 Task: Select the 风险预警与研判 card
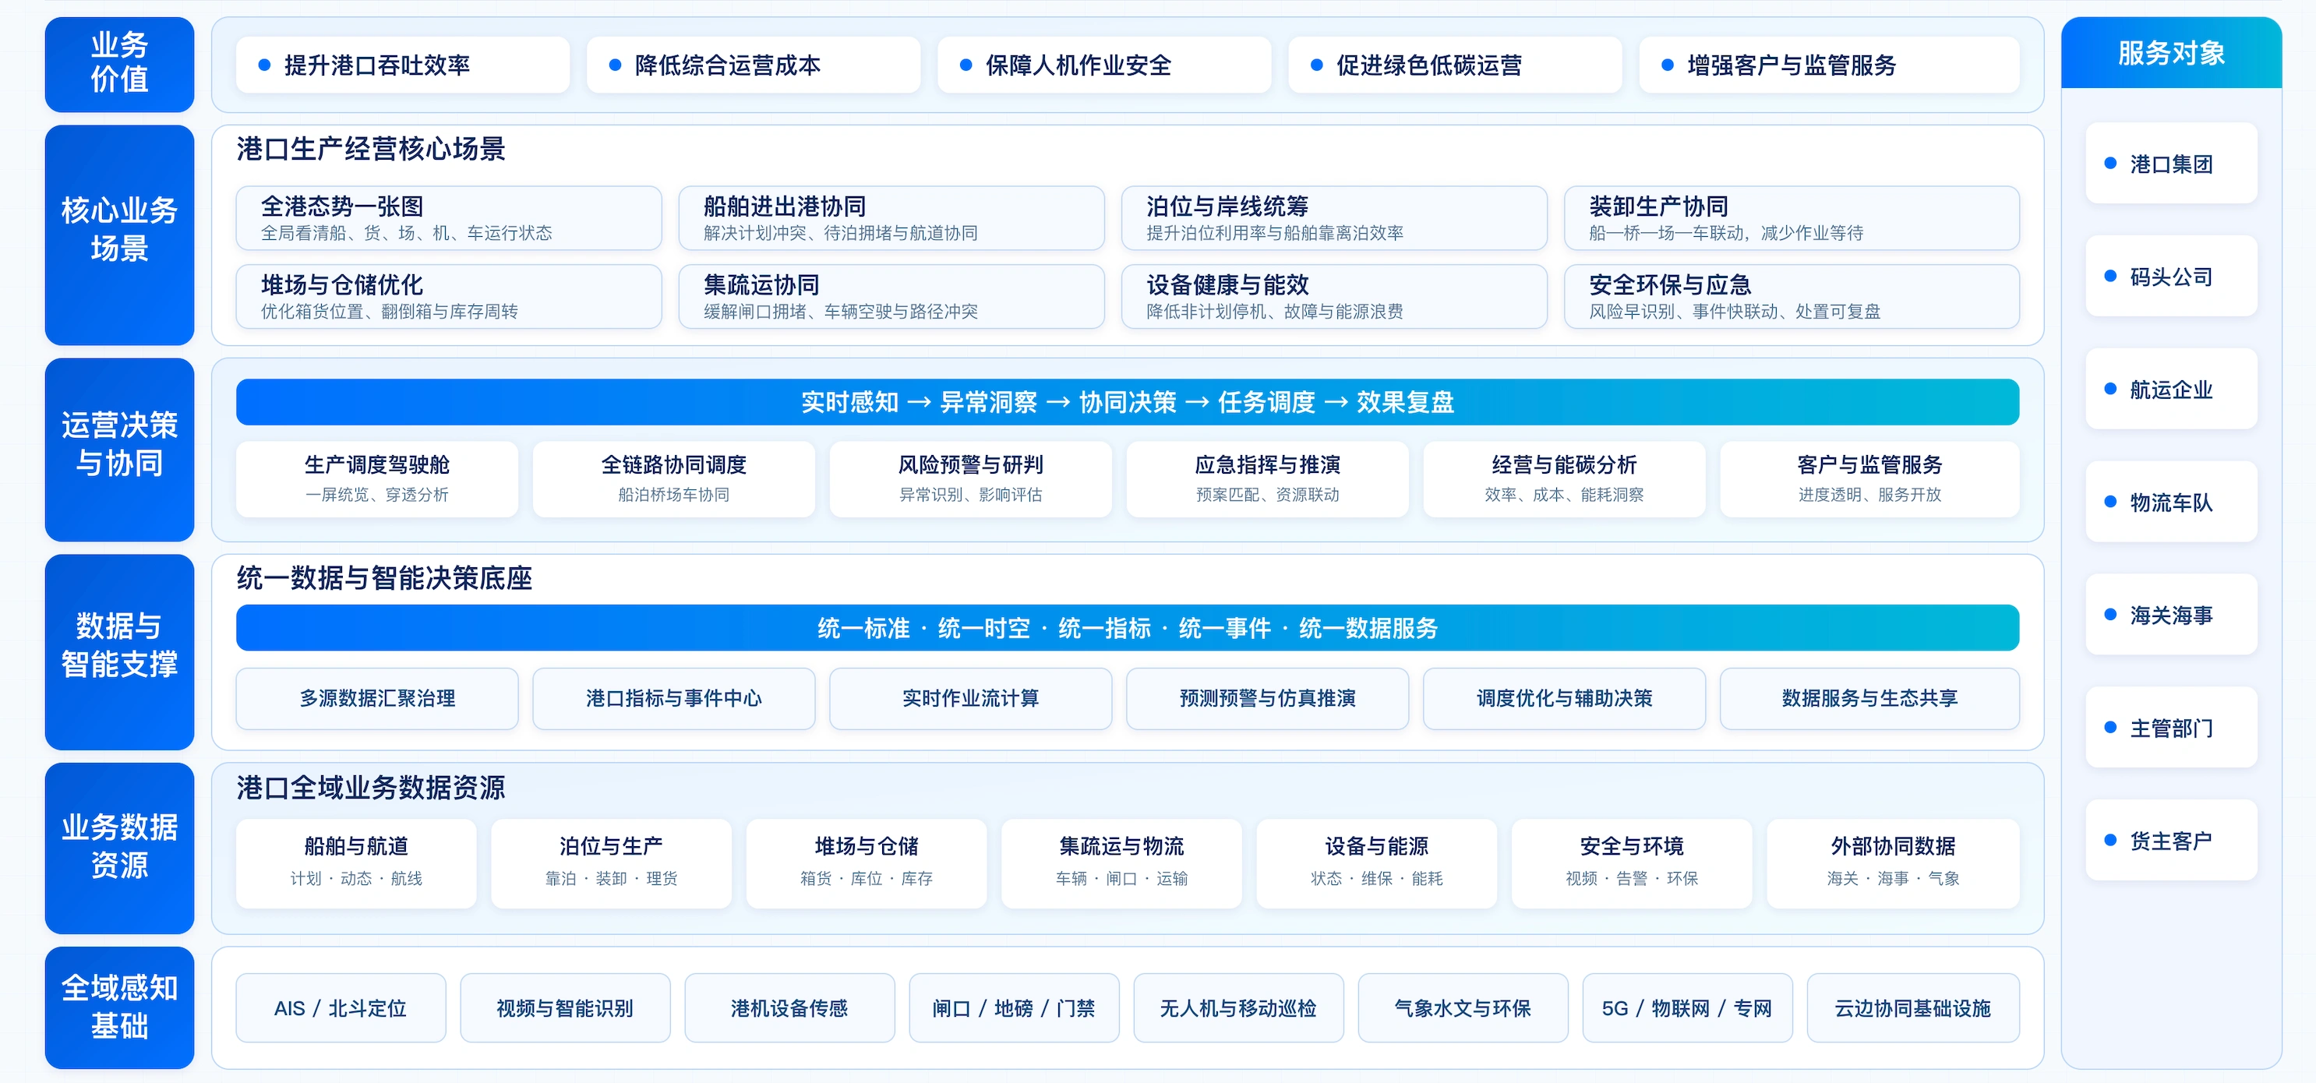(970, 478)
